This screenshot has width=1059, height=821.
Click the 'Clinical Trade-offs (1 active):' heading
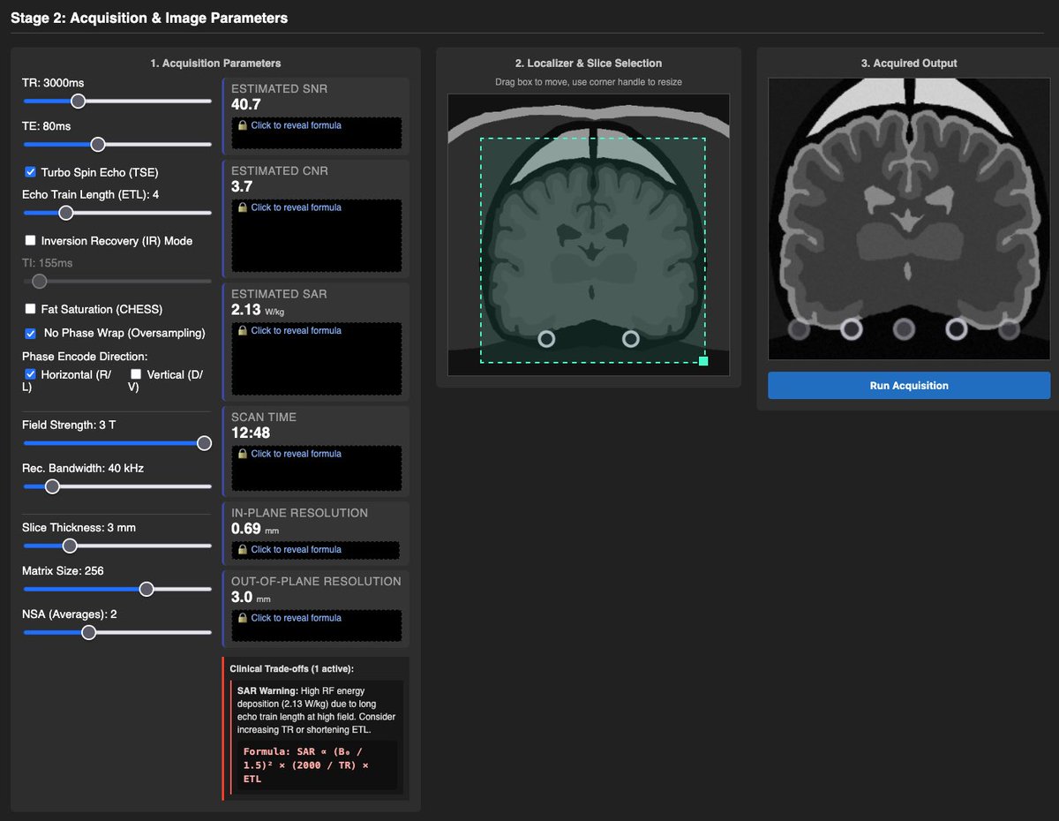[x=290, y=669]
